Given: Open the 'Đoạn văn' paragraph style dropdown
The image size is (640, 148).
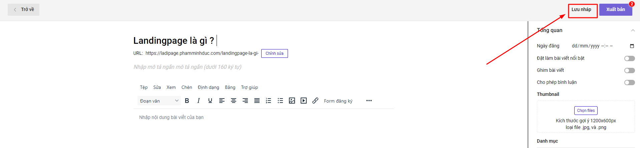Looking at the screenshot, I should point(159,101).
